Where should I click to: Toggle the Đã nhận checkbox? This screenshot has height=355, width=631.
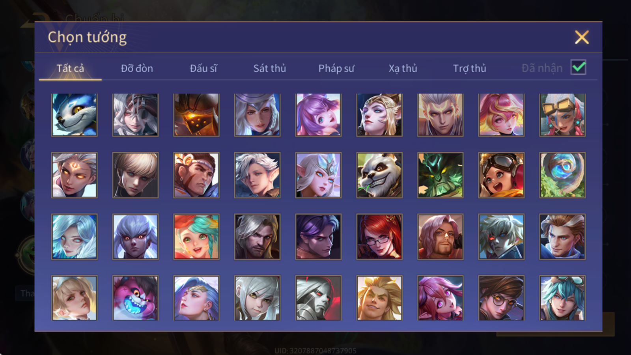(x=578, y=67)
